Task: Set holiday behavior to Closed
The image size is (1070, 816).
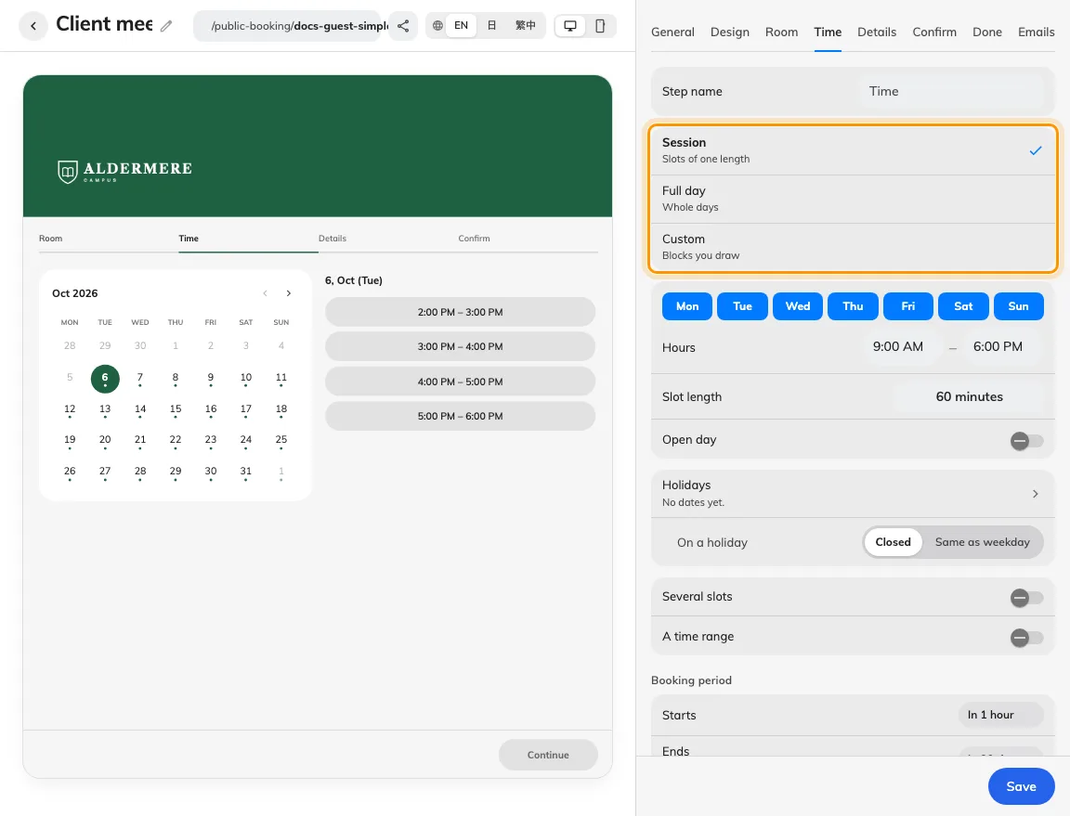Action: [x=893, y=542]
